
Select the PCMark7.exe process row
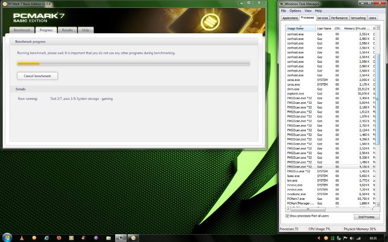coord(330,199)
